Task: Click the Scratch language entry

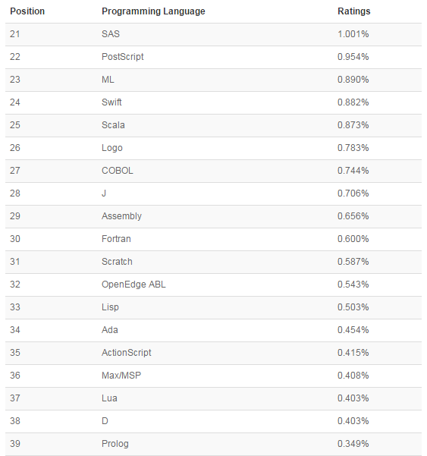Action: coord(117,262)
